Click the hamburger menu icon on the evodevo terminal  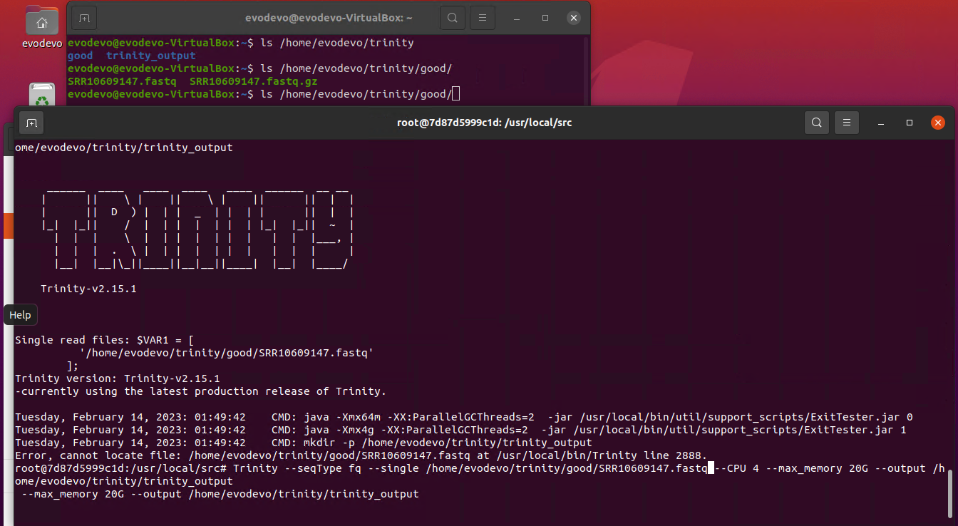click(x=483, y=18)
